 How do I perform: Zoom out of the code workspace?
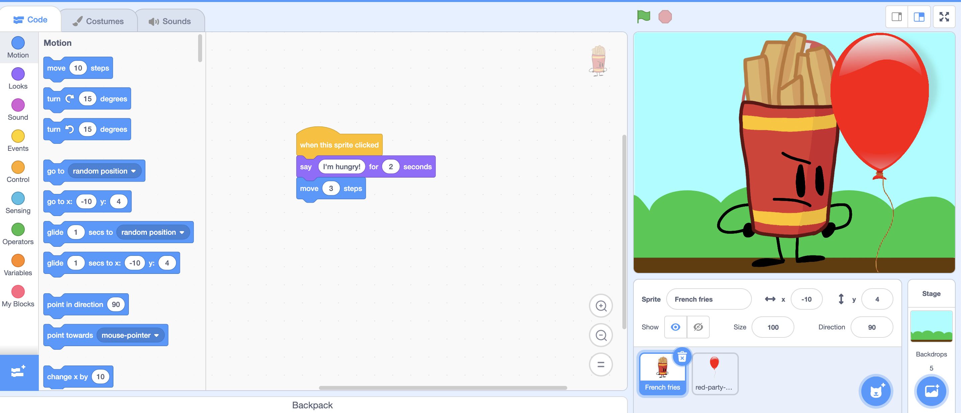coord(601,335)
